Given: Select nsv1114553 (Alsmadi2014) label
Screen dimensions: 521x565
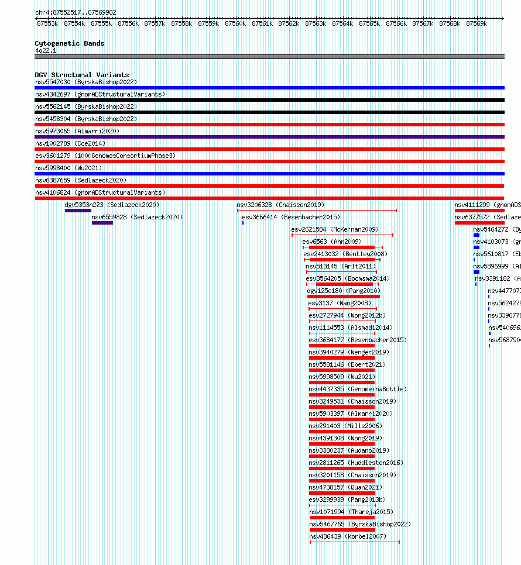Looking at the screenshot, I should (x=351, y=328).
